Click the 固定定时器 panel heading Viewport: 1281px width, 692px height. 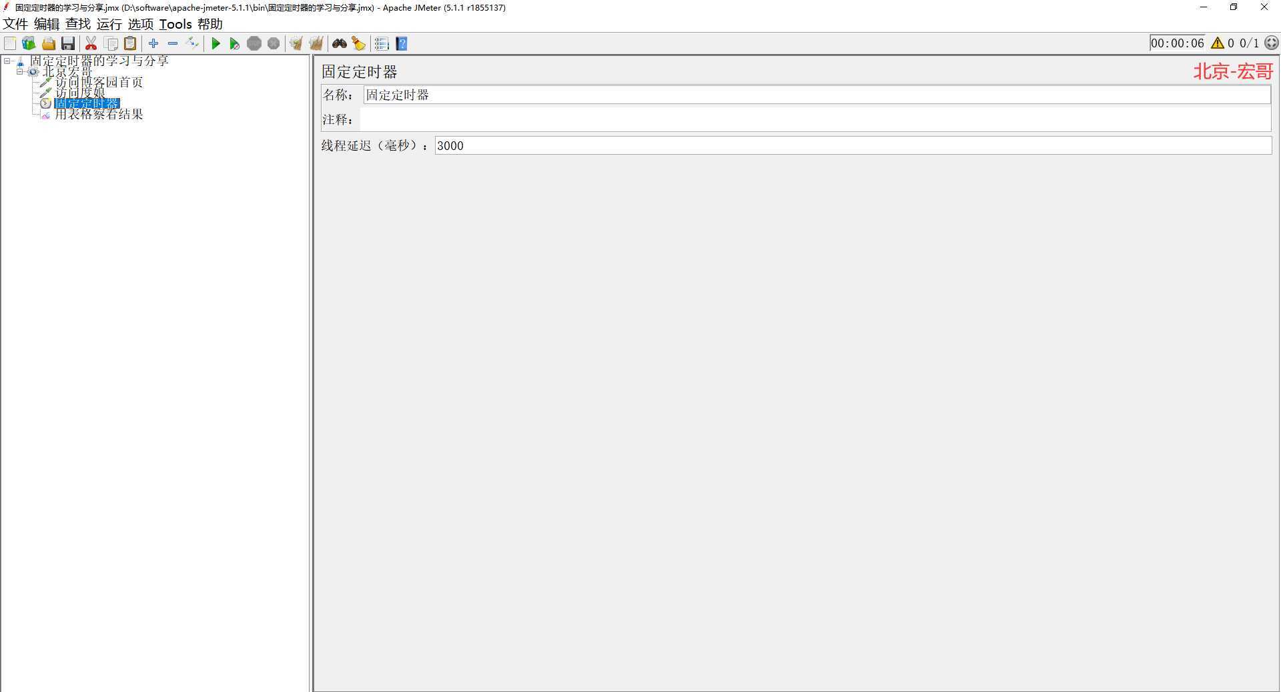pyautogui.click(x=360, y=72)
